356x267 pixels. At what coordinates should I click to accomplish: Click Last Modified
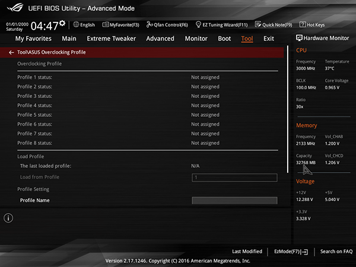[x=247, y=252]
